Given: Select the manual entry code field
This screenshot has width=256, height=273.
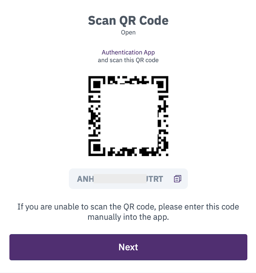Looking at the screenshot, I should [128, 179].
